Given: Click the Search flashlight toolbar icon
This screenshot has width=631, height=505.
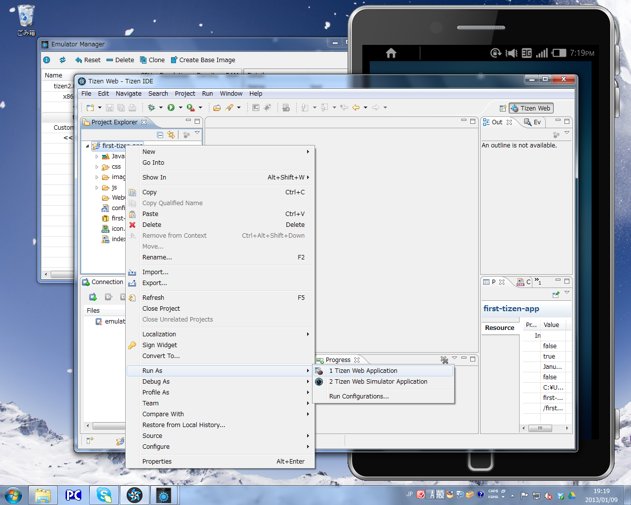Looking at the screenshot, I should (x=229, y=108).
